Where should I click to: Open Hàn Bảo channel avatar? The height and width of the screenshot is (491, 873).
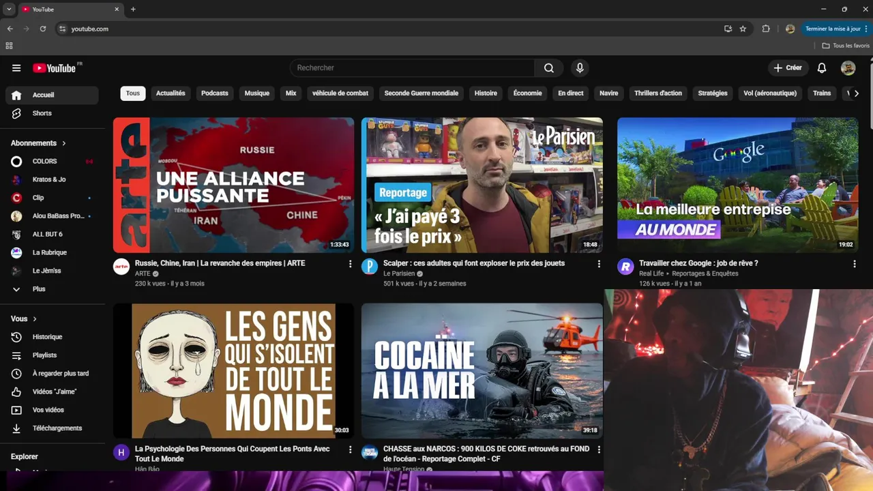[x=121, y=452]
